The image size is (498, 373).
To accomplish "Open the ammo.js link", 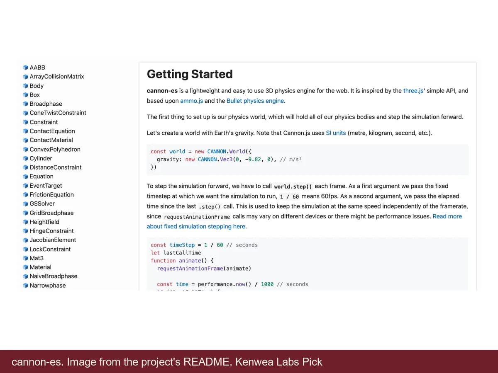I will click(191, 101).
